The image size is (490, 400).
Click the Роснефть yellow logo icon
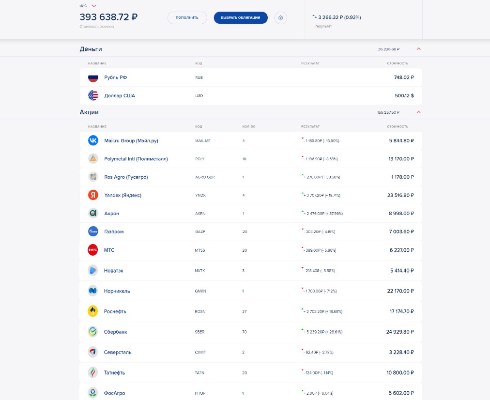point(93,311)
